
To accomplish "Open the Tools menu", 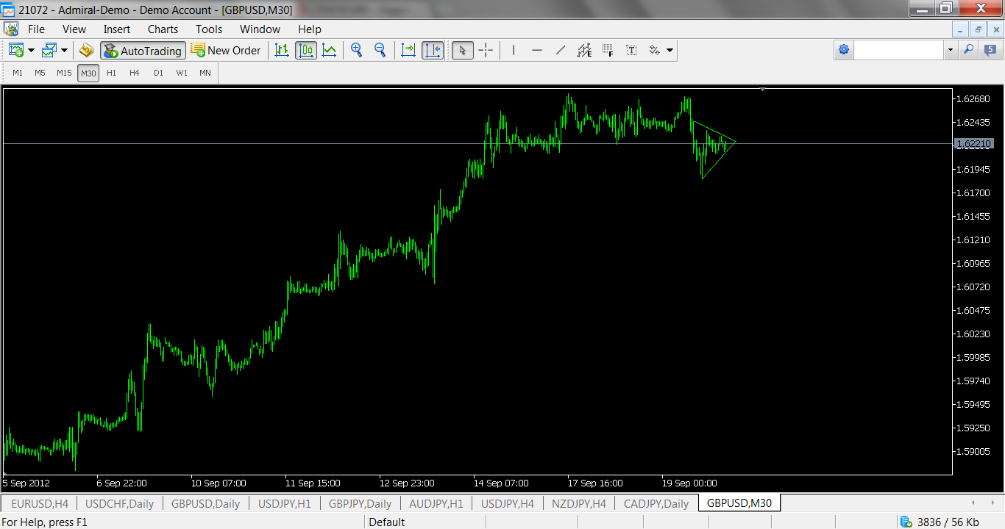I will 209,29.
